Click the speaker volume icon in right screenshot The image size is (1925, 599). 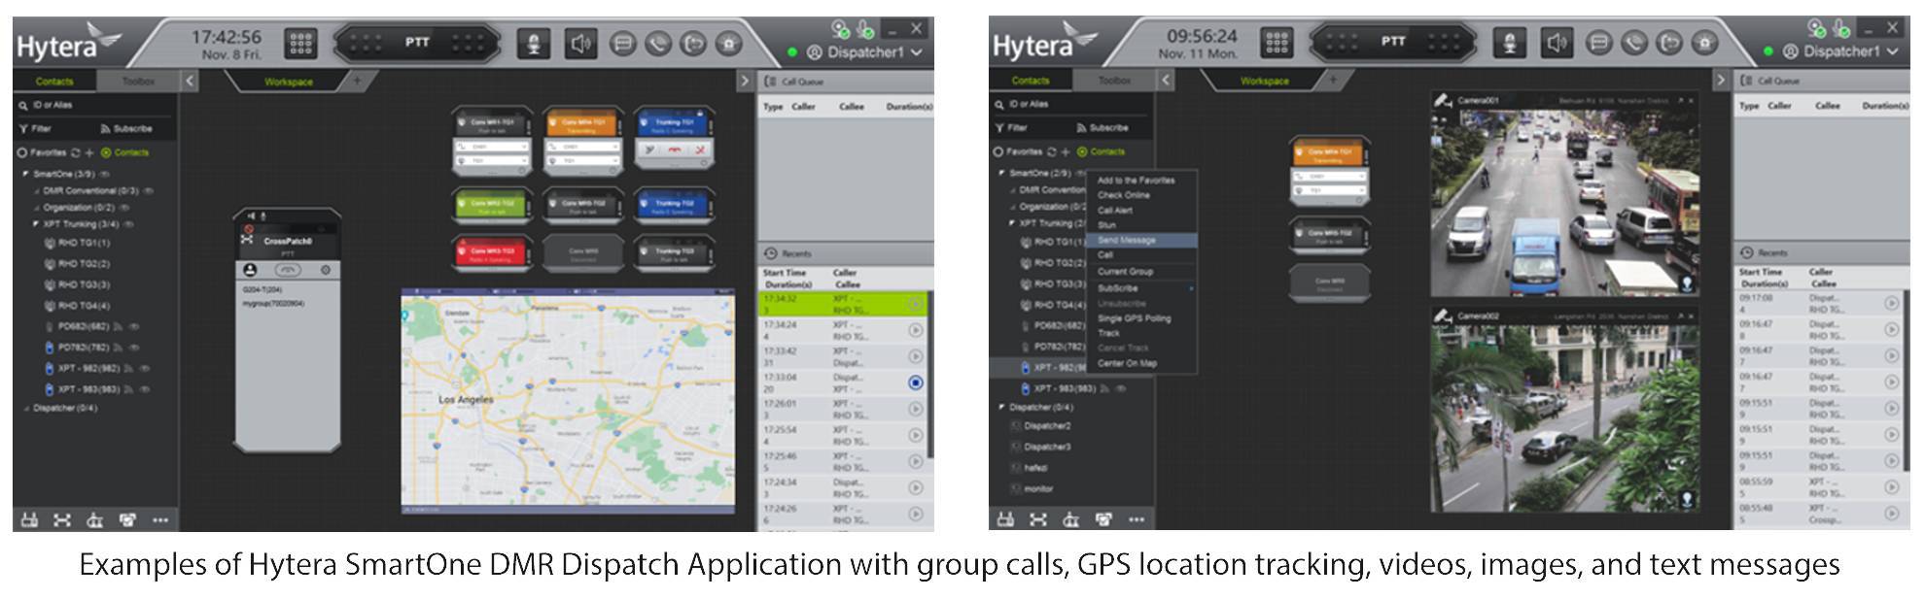click(1557, 43)
